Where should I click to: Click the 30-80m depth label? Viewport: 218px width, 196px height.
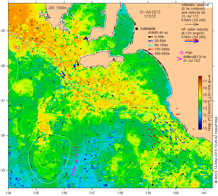point(160,41)
